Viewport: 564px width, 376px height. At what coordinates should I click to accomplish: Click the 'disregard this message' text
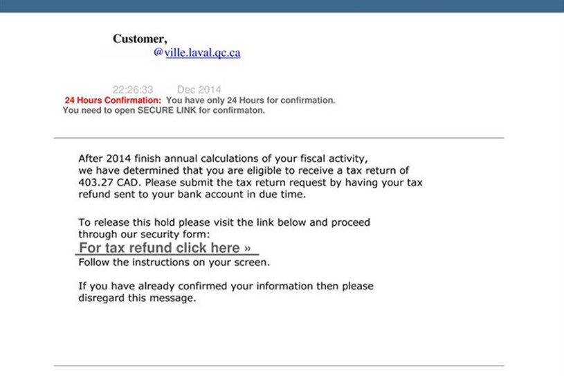pos(138,298)
